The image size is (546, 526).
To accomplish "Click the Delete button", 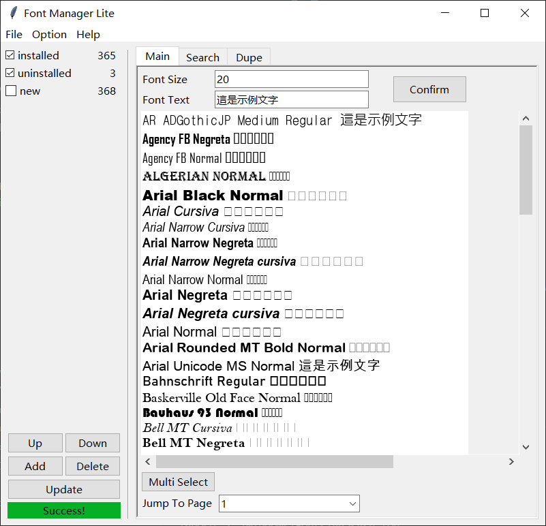I will point(93,466).
